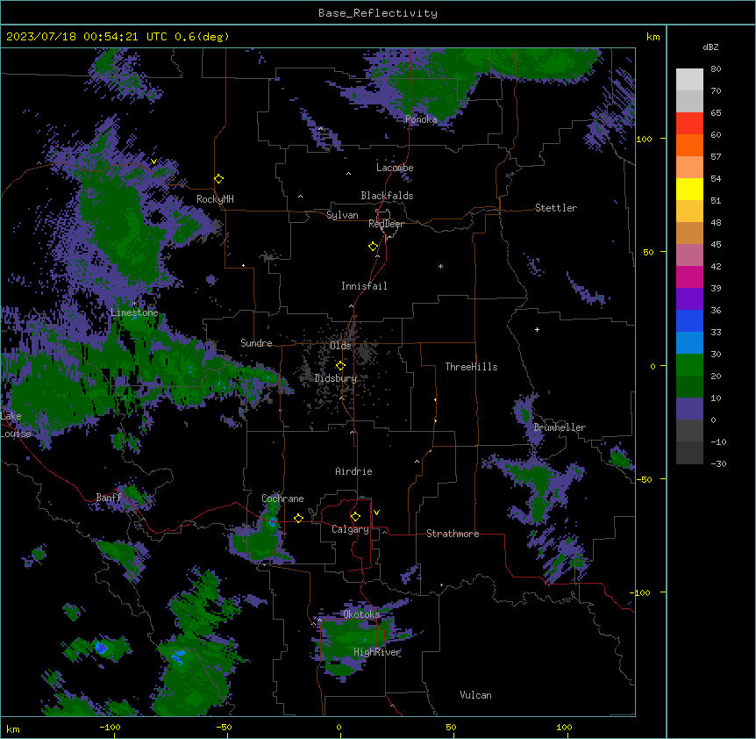The image size is (756, 739).
Task: Click the HighRiver label
Action: tap(377, 652)
